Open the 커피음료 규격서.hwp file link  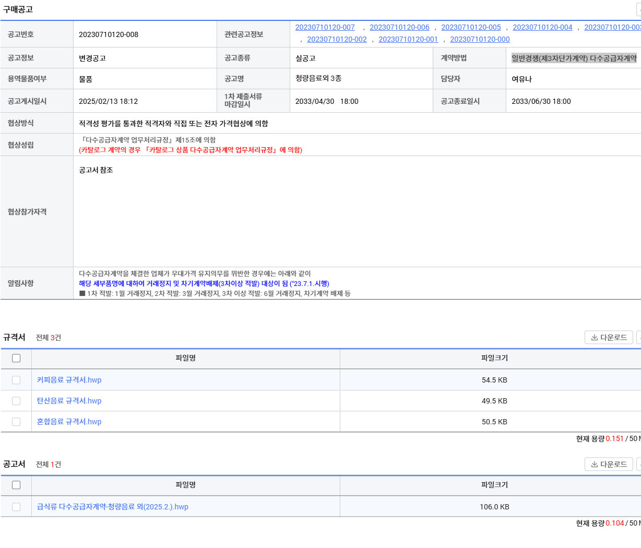click(69, 380)
